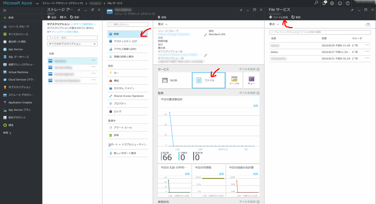This screenshot has width=376, height=204.
Task: Click the cloud icon in File service blade
Action: [x=368, y=25]
